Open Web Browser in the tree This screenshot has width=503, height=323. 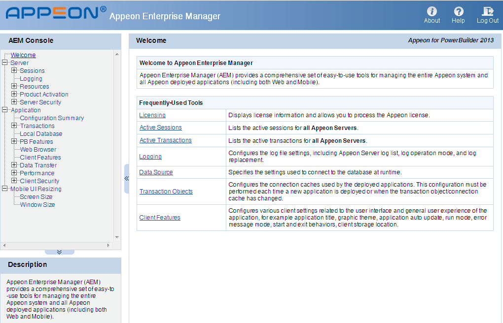38,150
